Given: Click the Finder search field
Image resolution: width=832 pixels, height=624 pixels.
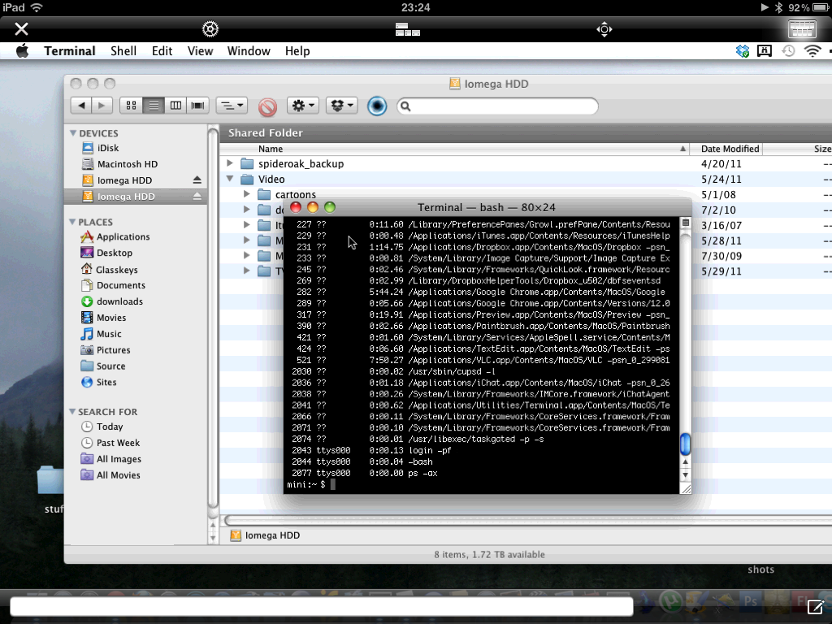Looking at the screenshot, I should 497,106.
